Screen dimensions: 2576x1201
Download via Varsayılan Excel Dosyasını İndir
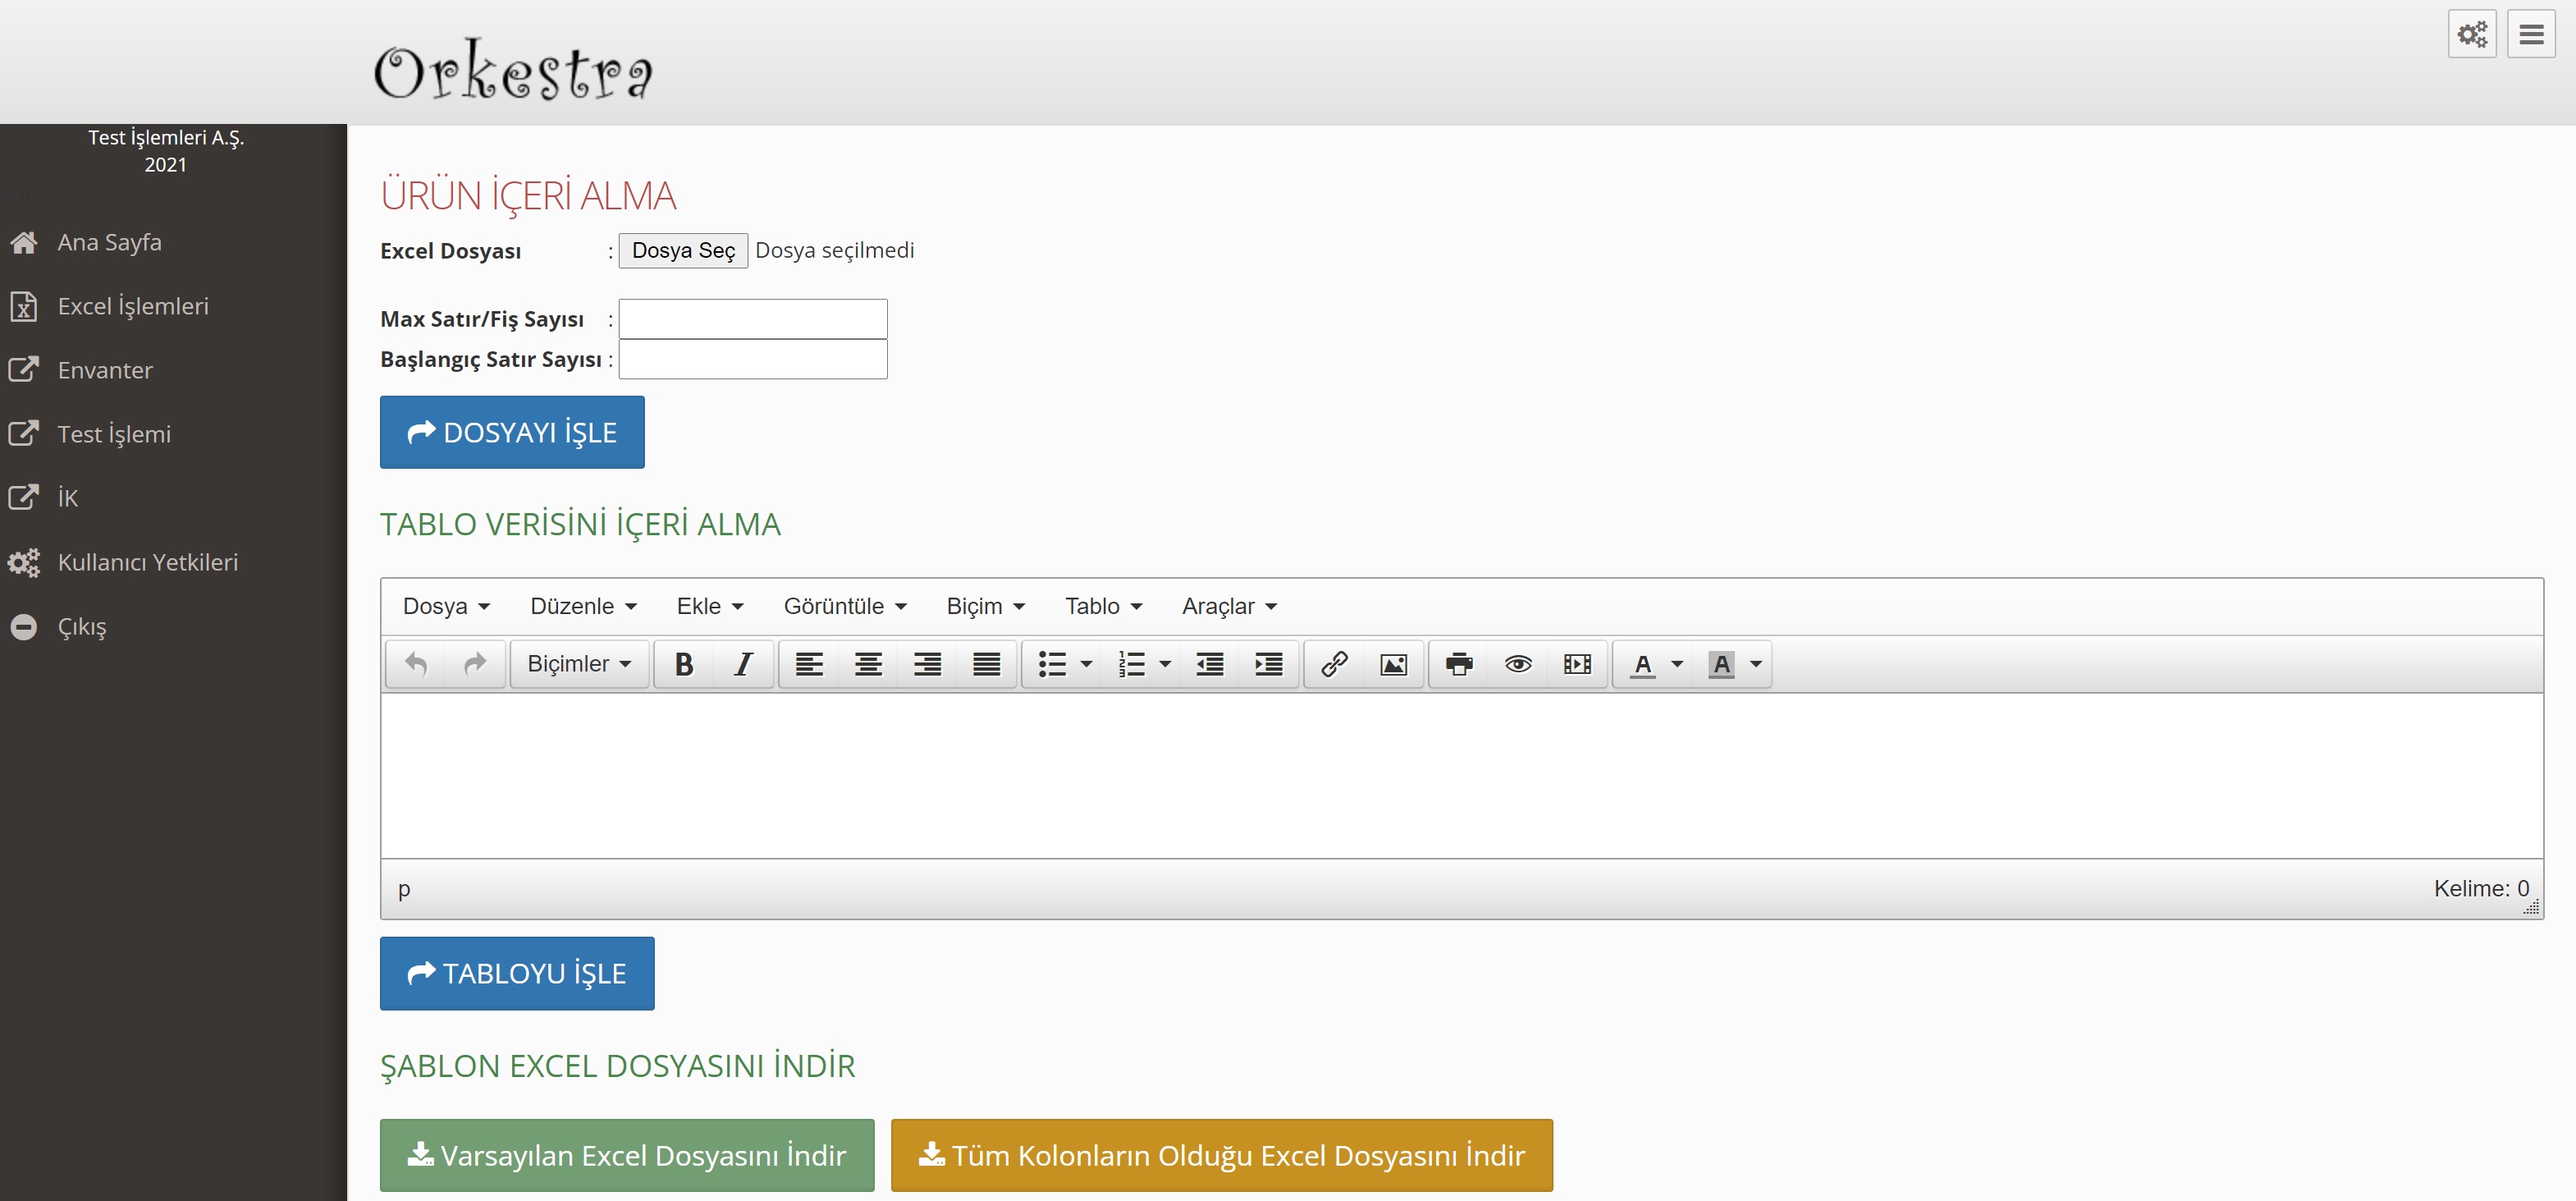pos(627,1155)
